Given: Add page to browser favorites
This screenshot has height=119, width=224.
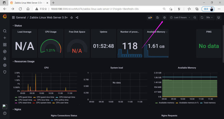Looking at the screenshot, I should click(171, 9).
